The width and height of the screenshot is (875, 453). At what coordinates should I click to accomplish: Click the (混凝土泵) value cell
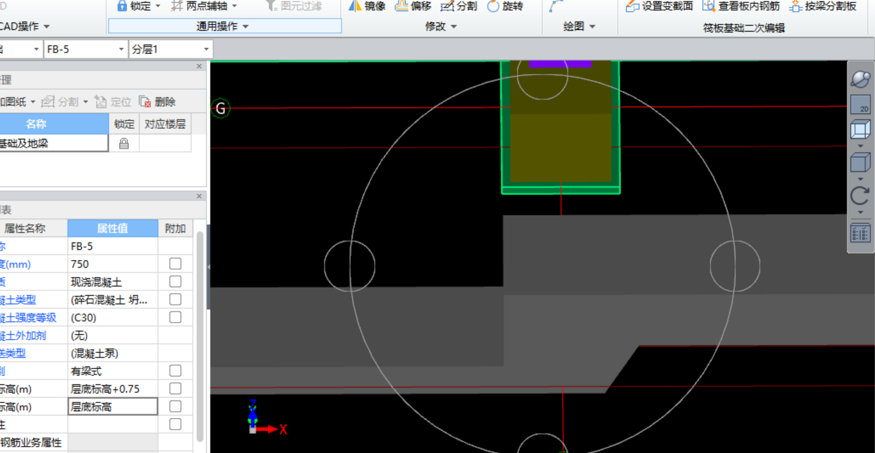coord(113,353)
